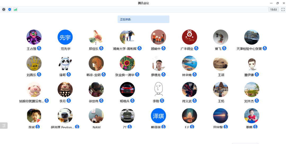Select 杨艳兵's red car avatar
Image resolution: width=286 pixels, height=144 pixels.
[127, 90]
